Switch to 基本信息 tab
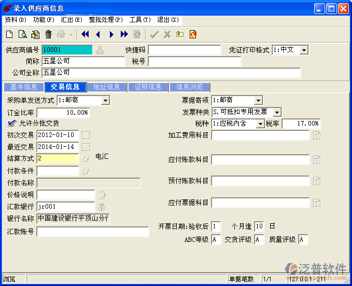The height and width of the screenshot is (286, 352). click(x=23, y=87)
